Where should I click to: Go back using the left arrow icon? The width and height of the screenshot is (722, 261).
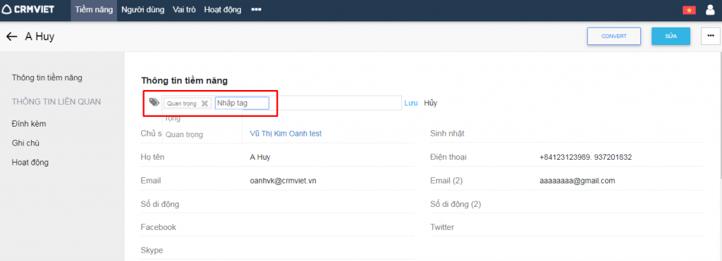tap(12, 37)
